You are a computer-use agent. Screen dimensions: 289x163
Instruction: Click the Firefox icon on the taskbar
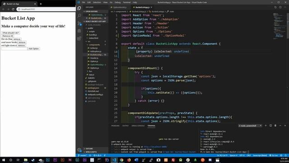(x=129, y=160)
